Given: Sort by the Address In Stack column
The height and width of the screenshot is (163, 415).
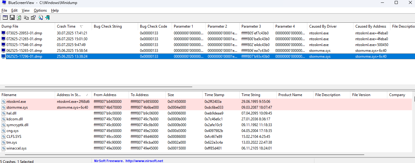Looking at the screenshot, I should (x=74, y=95).
